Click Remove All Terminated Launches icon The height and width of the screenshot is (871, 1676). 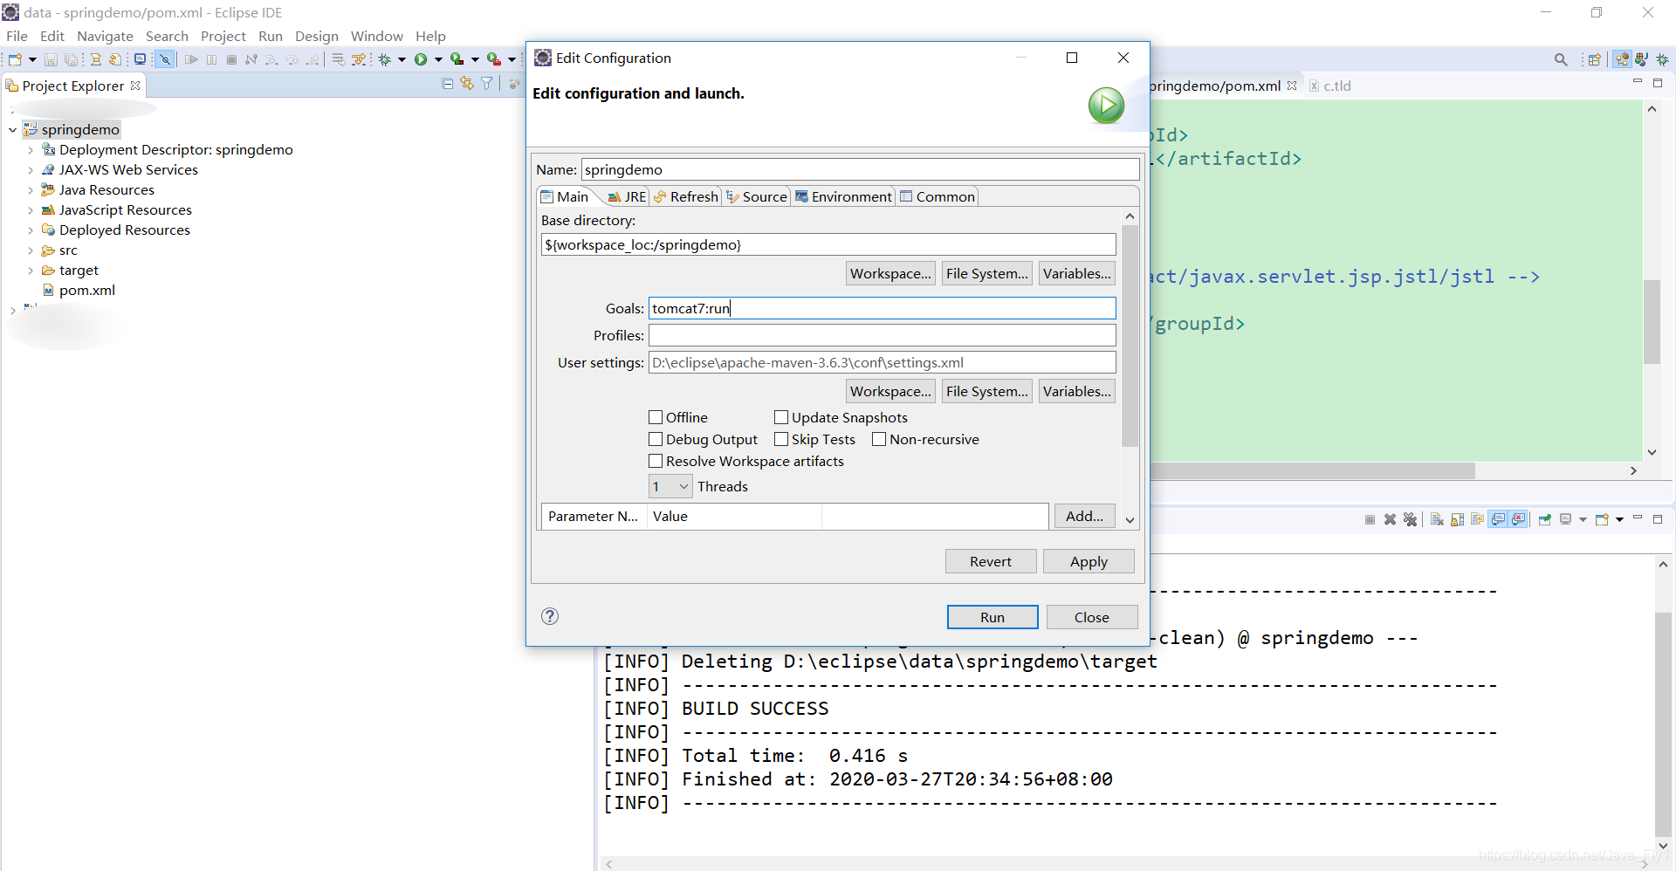[1410, 519]
